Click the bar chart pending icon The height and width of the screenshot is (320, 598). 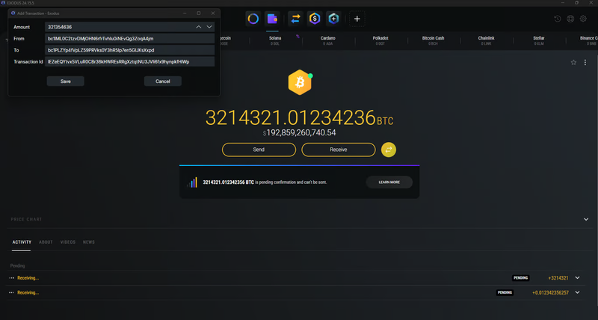tap(192, 182)
